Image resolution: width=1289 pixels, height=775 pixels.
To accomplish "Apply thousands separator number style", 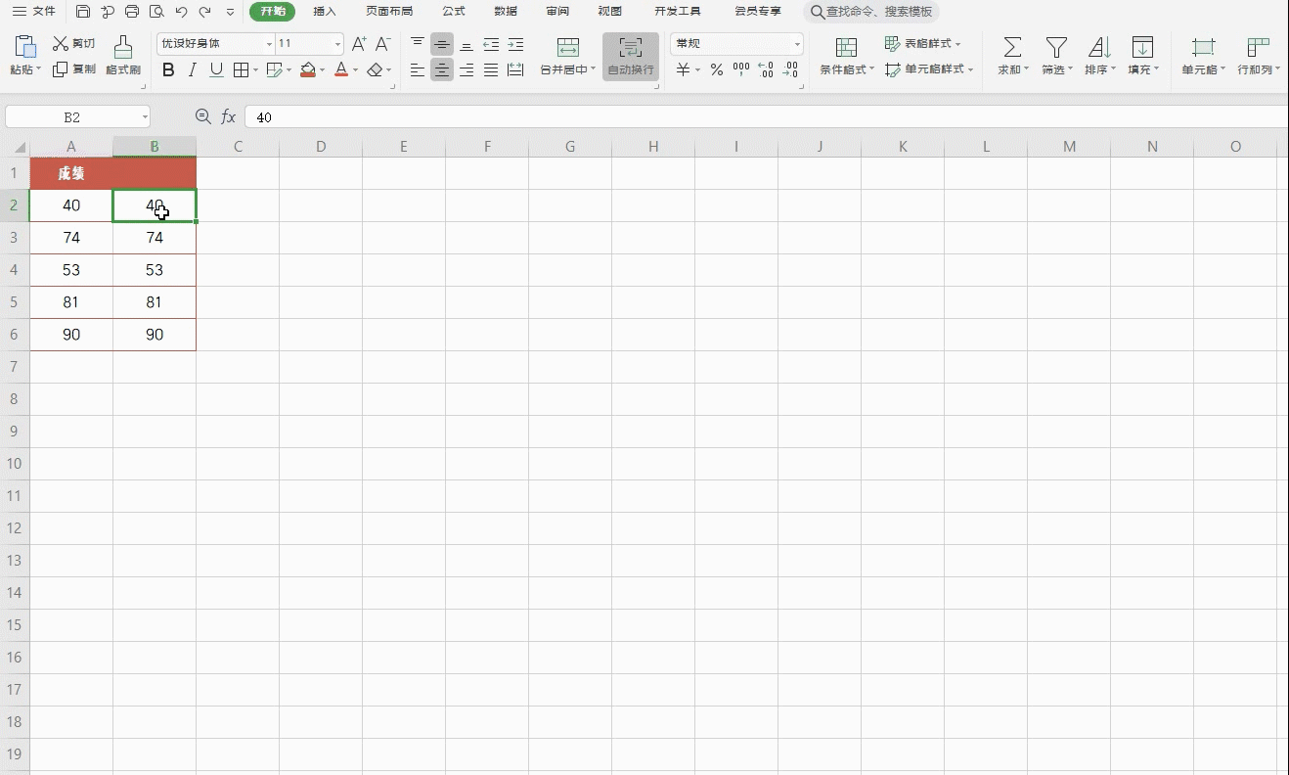I will [741, 69].
